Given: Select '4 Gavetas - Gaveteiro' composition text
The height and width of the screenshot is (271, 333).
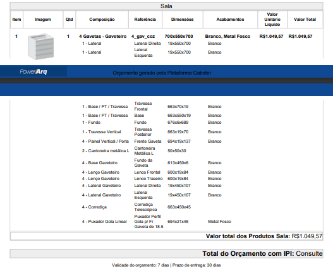Looking at the screenshot, I should pyautogui.click(x=103, y=37).
